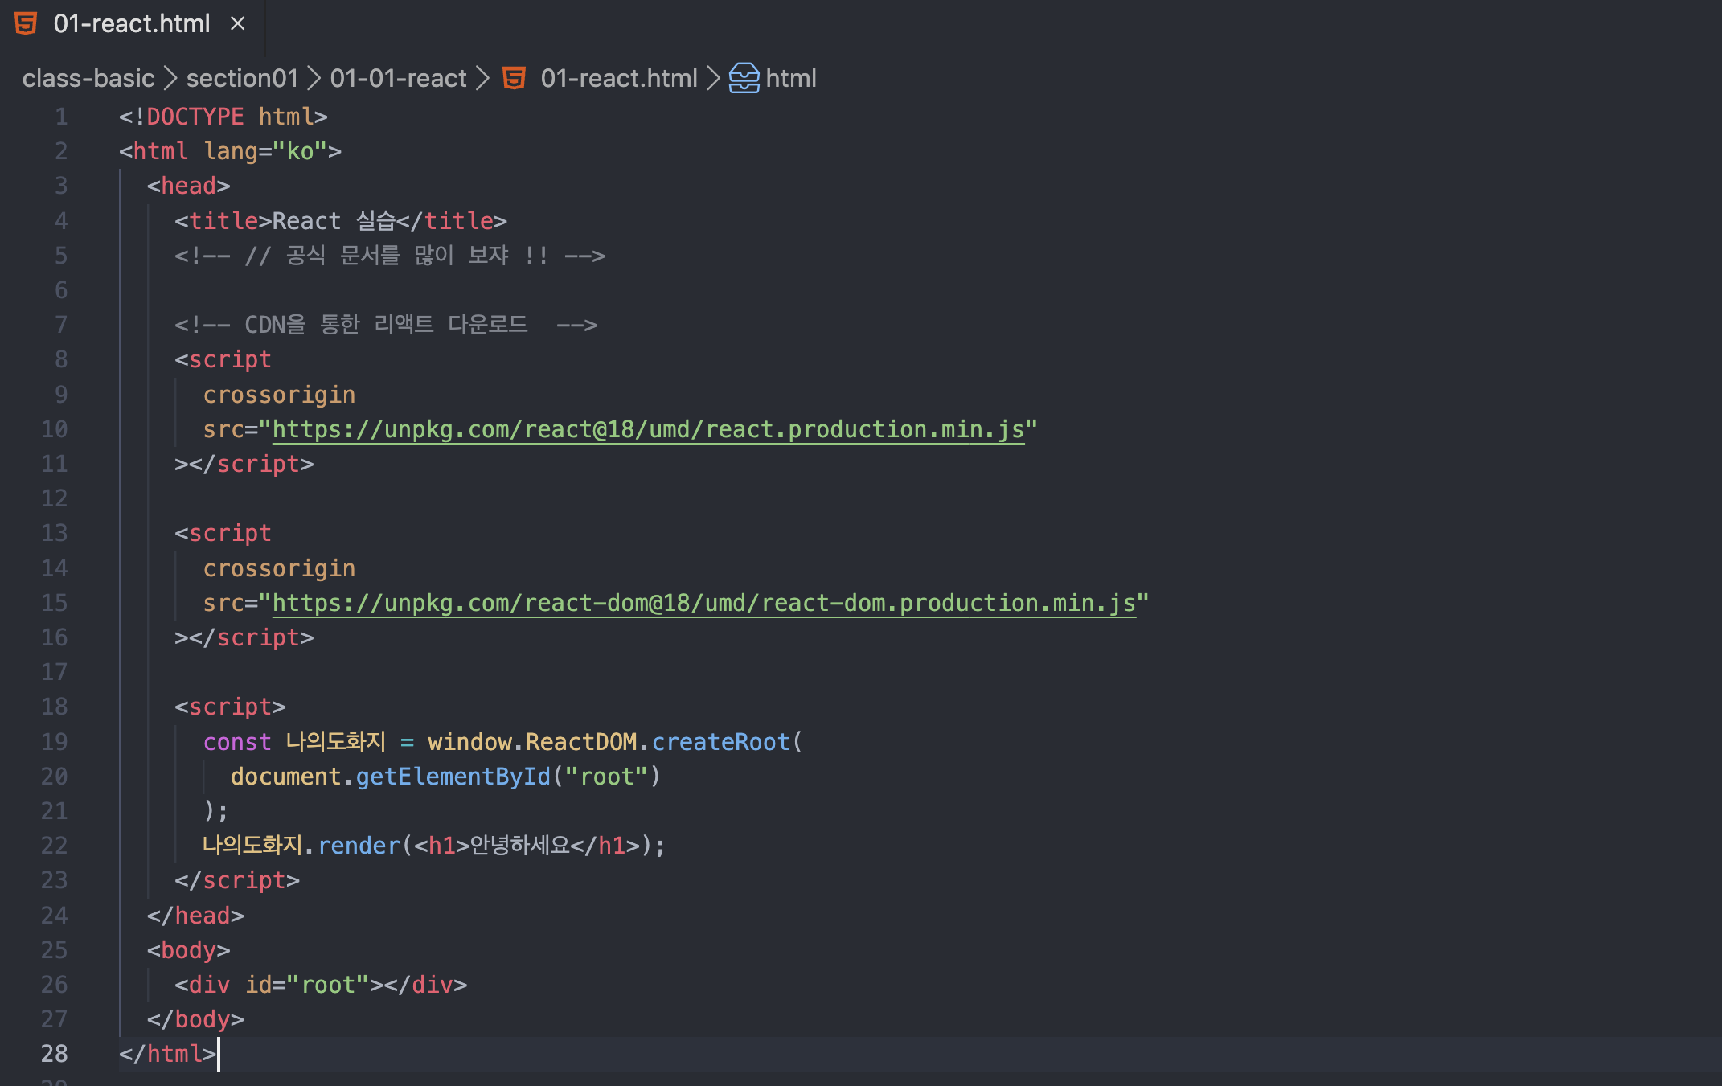This screenshot has height=1086, width=1722.
Task: Click the 01-react.html breadcrumb item
Action: point(618,78)
